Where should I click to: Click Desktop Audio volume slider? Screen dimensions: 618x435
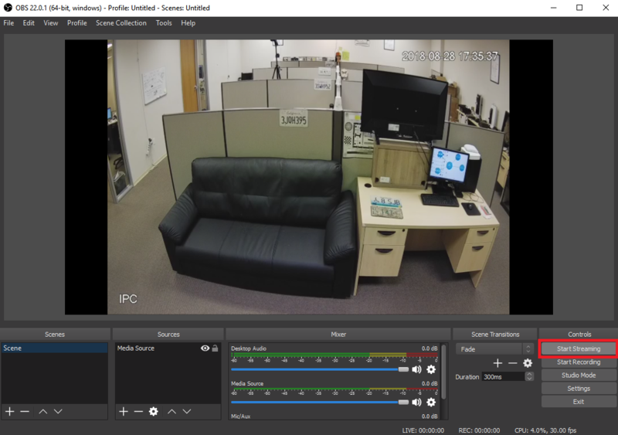pos(320,369)
